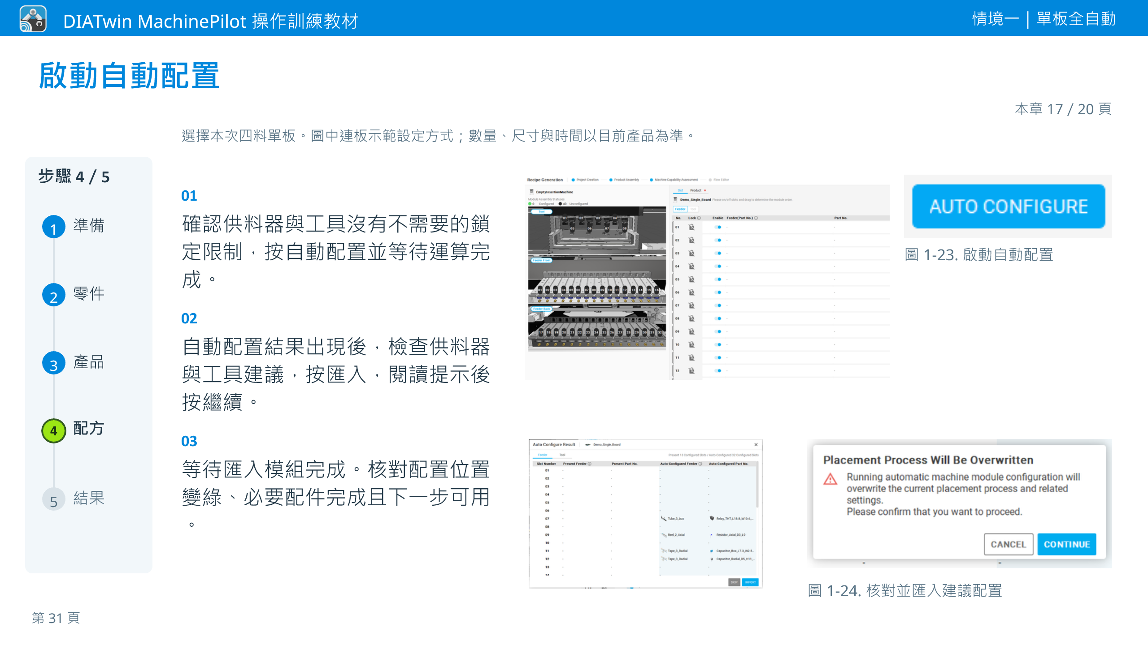Open the Auto-Configured Feeder info icon
The width and height of the screenshot is (1148, 645).
[700, 464]
